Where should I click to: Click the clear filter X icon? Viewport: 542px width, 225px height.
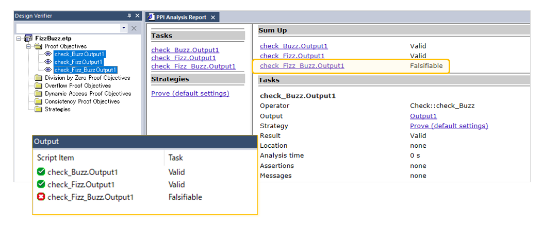pos(134,28)
